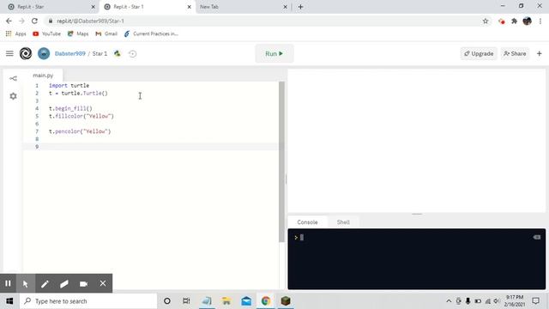Open Apps bookmarks shortcut
This screenshot has width=549, height=309.
(x=15, y=33)
